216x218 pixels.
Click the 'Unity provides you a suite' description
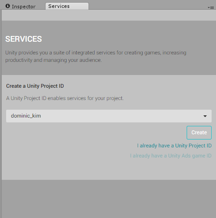(96, 56)
